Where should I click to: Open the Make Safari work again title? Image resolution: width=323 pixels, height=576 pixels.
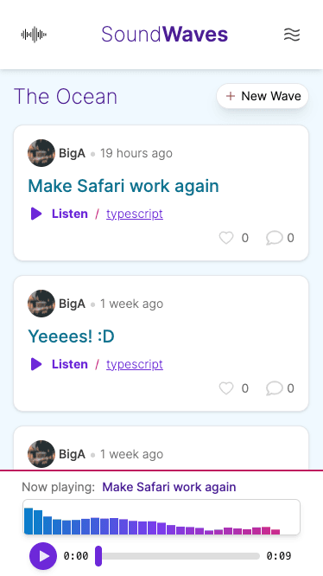(123, 186)
